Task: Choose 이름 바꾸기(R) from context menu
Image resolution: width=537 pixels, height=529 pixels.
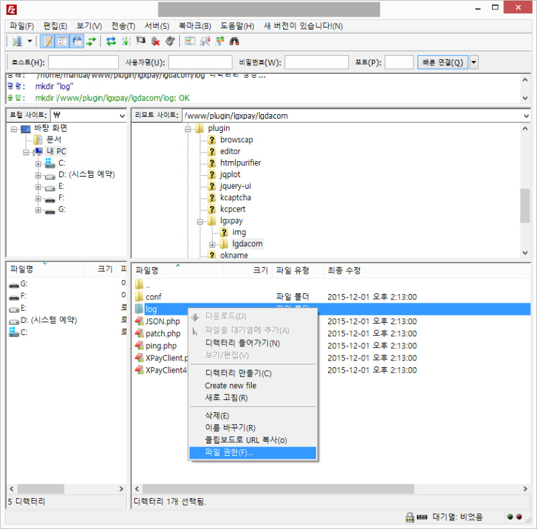Action: 253,428
